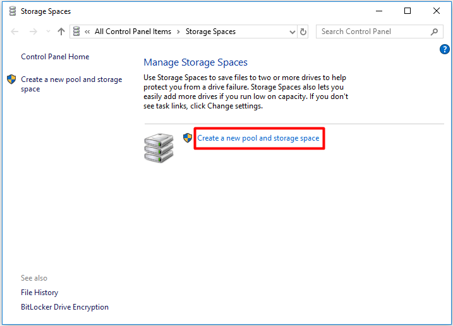Click the Storage Spaces icon in the address bar
453x326 pixels.
click(76, 32)
